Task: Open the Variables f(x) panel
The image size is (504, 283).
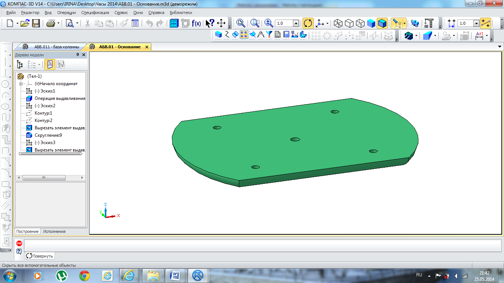Action: 196,23
